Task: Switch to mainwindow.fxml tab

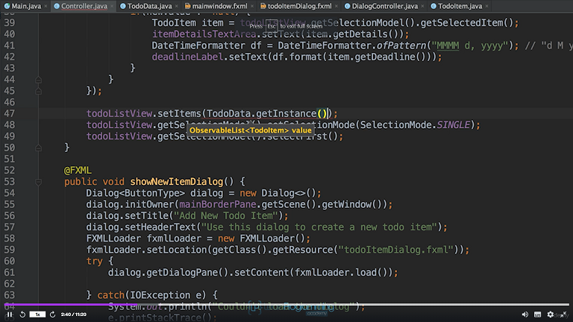Action: [x=219, y=6]
